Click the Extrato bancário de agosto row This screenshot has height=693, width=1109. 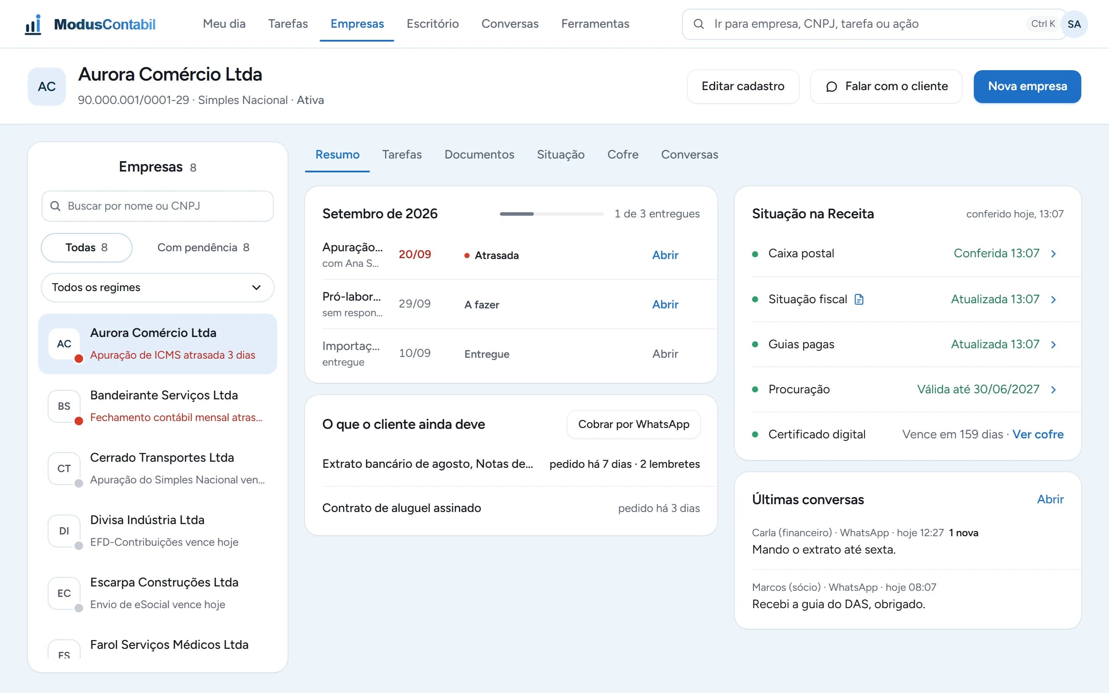tap(511, 464)
